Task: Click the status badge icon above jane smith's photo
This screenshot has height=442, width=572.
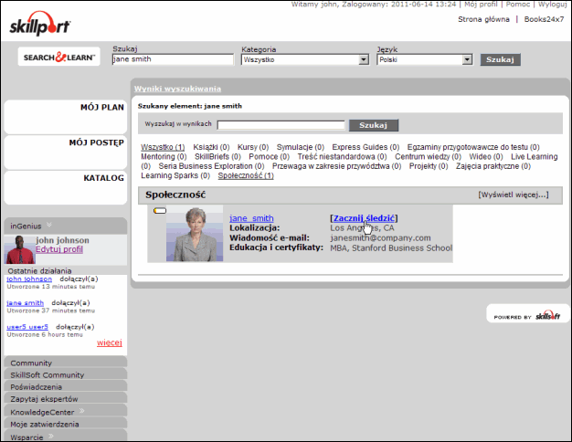Action: (160, 211)
